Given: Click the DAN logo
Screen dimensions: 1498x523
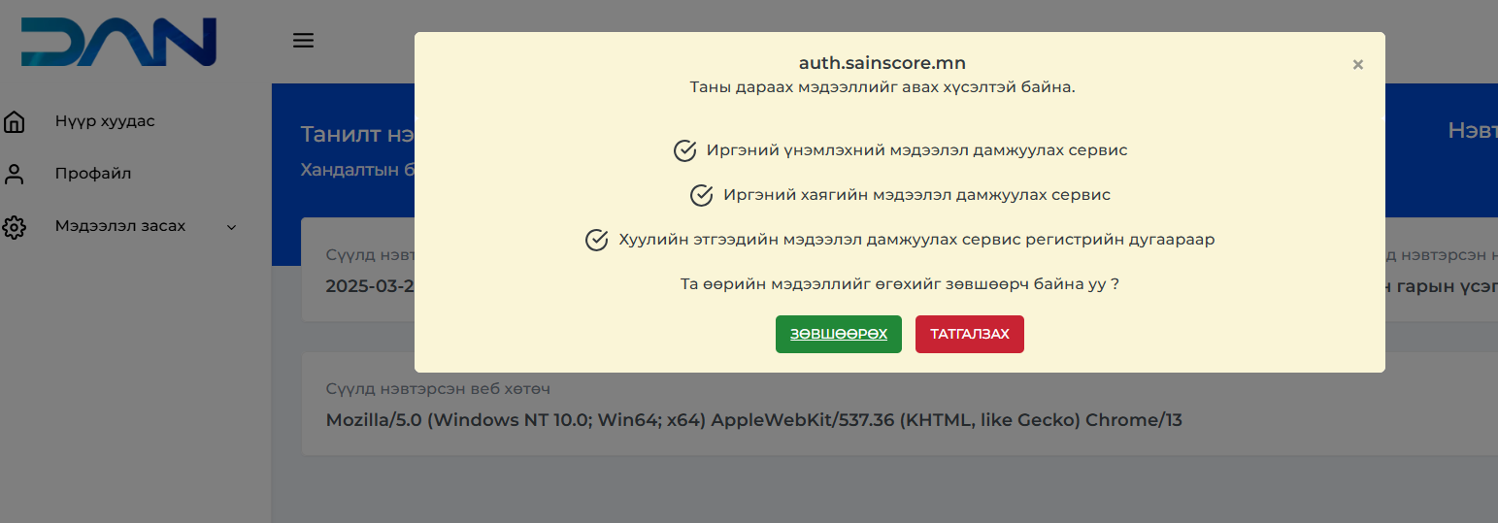Looking at the screenshot, I should click(118, 42).
